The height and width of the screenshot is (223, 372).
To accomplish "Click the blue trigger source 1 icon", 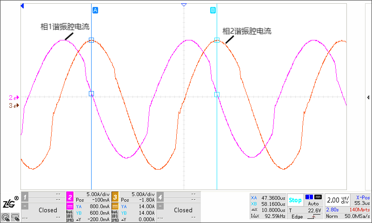I will tap(309, 197).
